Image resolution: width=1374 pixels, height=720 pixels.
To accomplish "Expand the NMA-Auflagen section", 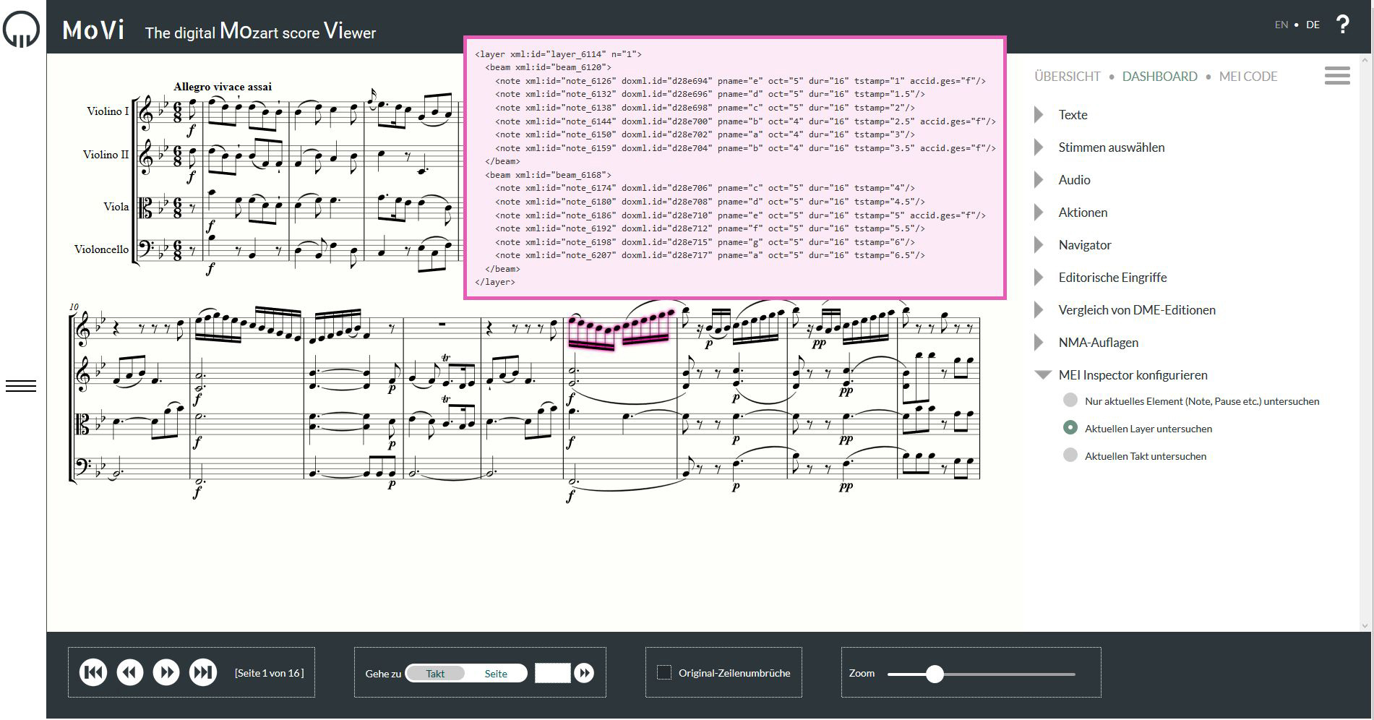I will tap(1098, 343).
